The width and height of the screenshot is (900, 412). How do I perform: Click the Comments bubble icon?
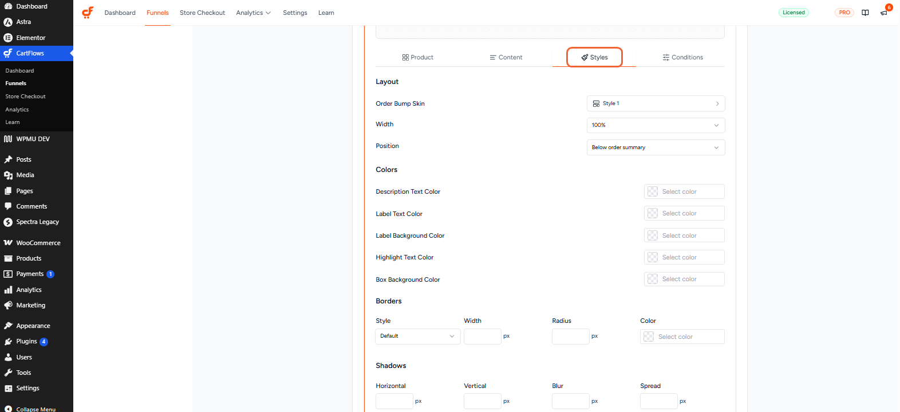tap(8, 206)
